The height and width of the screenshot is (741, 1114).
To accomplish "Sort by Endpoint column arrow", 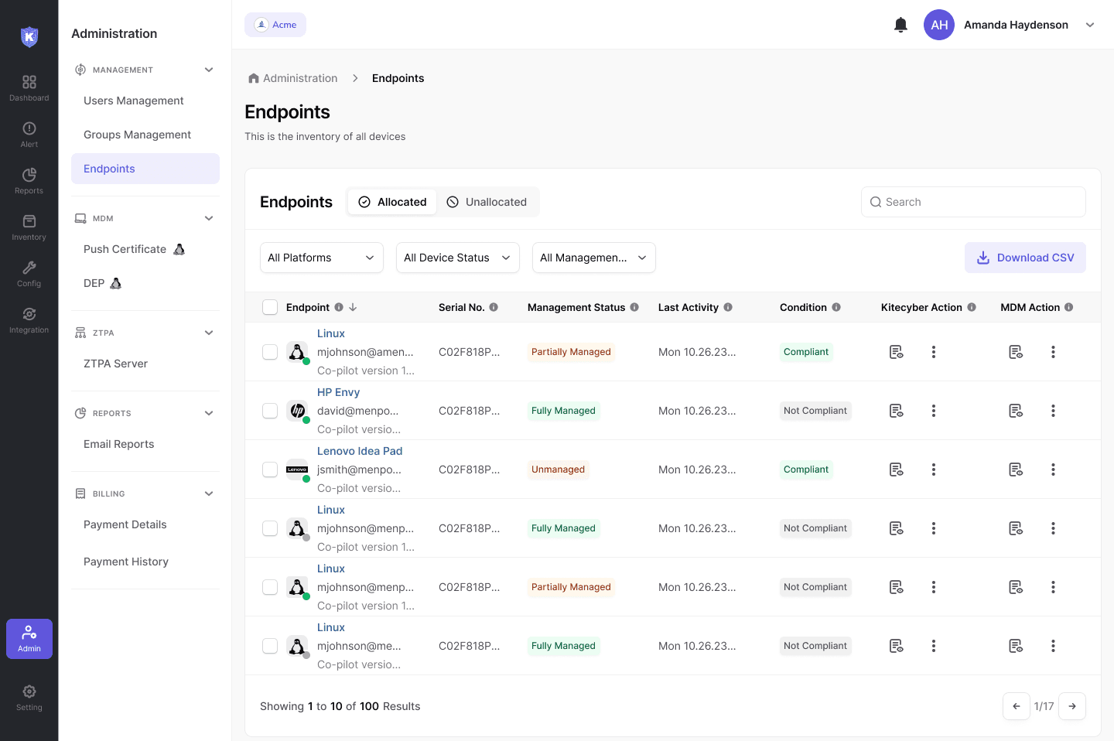I will 353,307.
